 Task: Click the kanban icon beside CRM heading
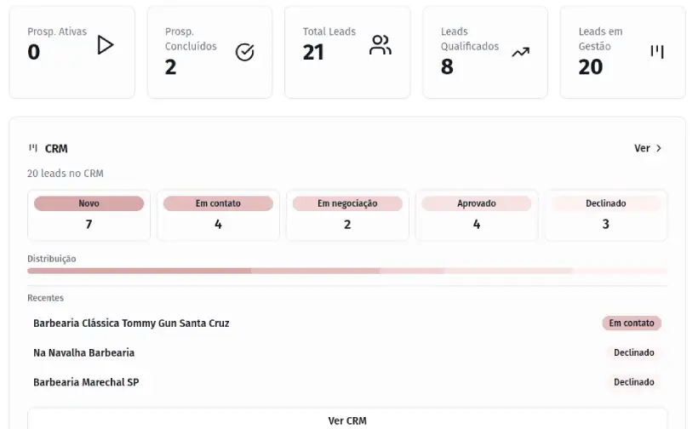coord(33,148)
